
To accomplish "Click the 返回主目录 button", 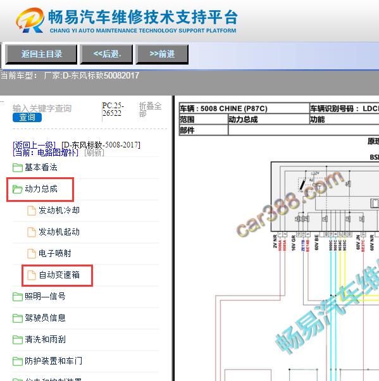I will tap(41, 54).
